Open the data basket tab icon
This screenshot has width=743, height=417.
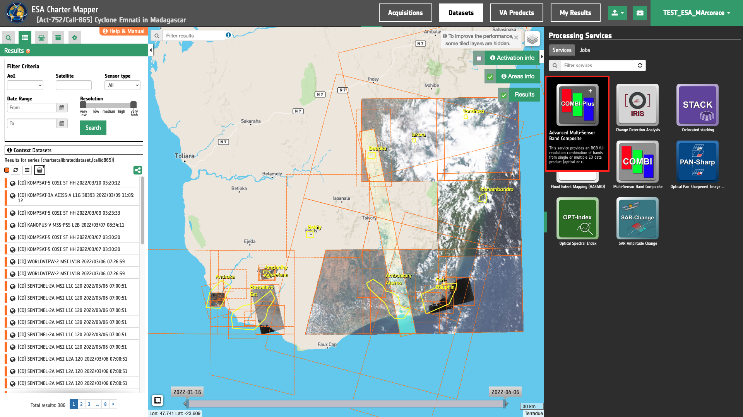pyautogui.click(x=41, y=37)
